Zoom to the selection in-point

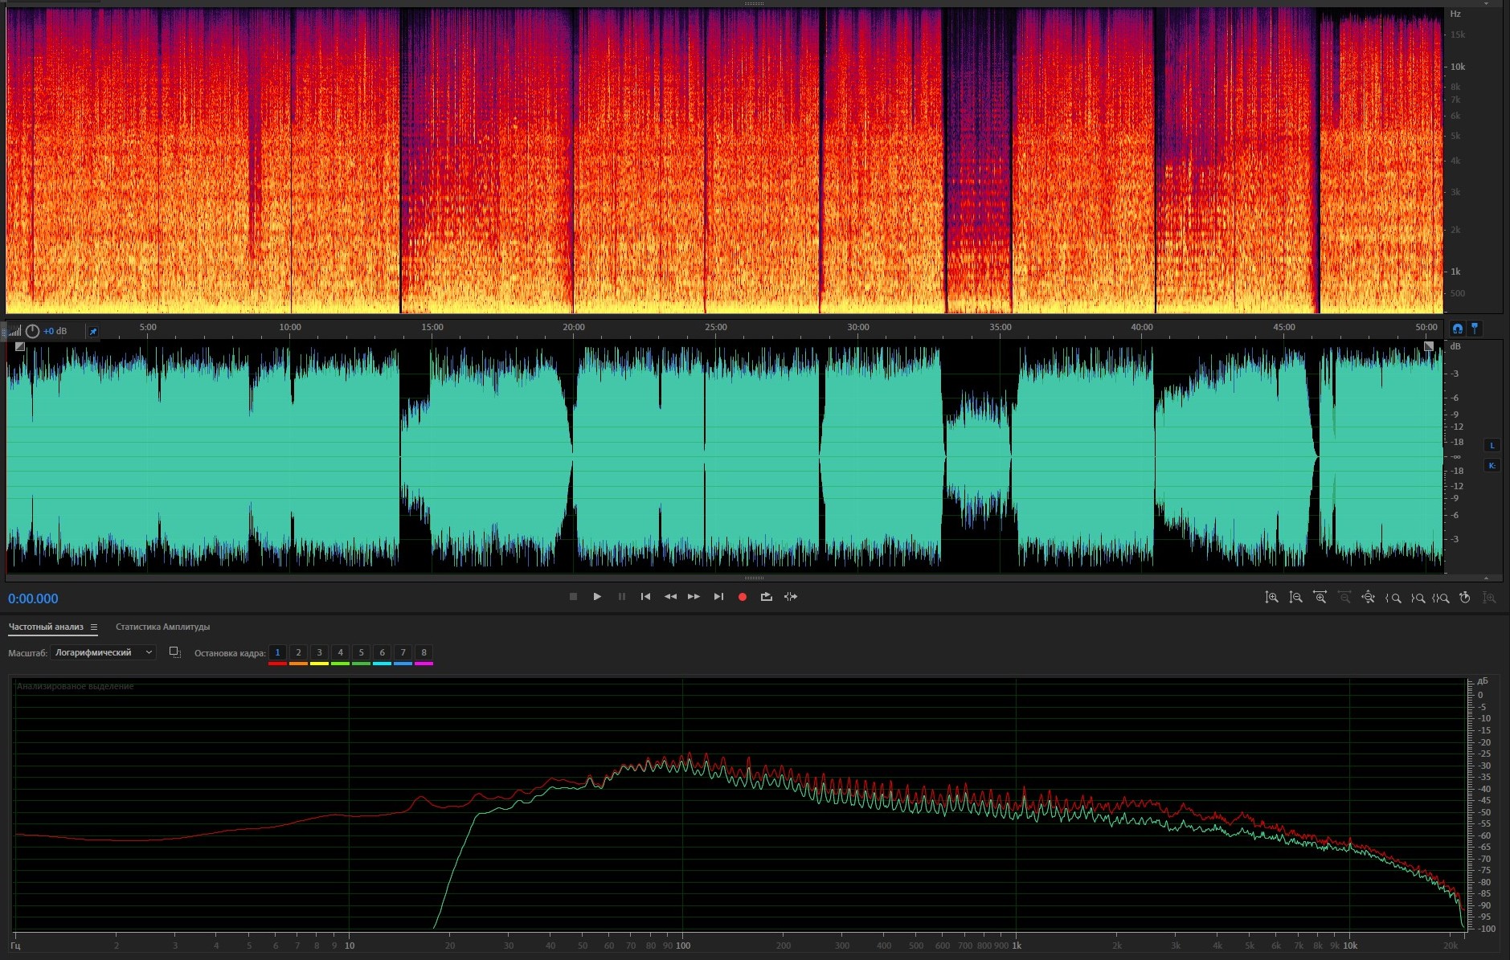[1393, 598]
